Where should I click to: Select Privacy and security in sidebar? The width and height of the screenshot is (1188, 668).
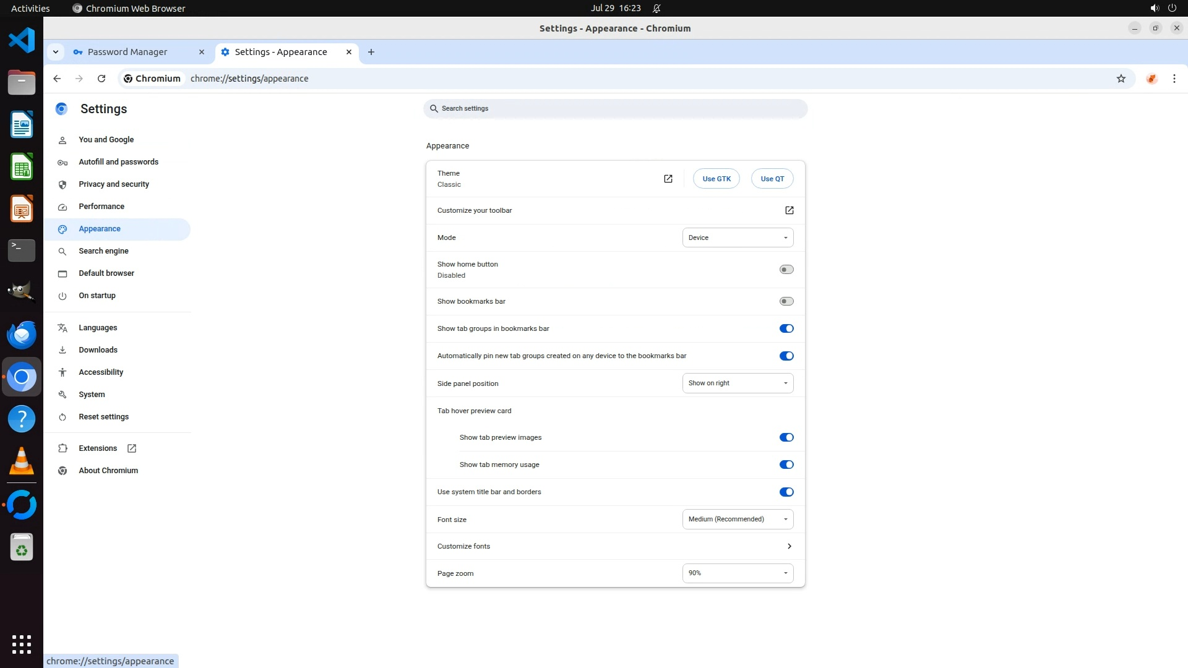coord(114,184)
